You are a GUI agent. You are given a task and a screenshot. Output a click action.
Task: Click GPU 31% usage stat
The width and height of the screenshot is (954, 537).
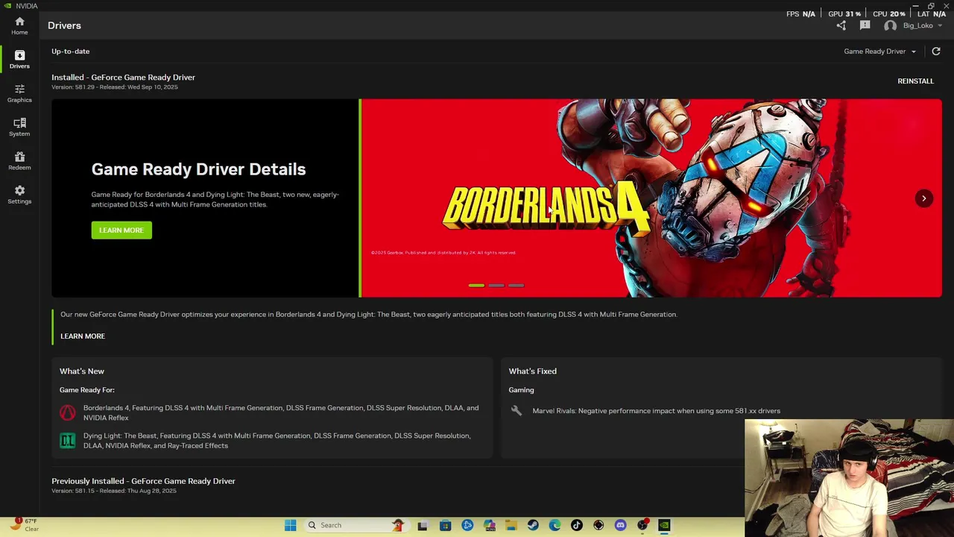pyautogui.click(x=844, y=13)
